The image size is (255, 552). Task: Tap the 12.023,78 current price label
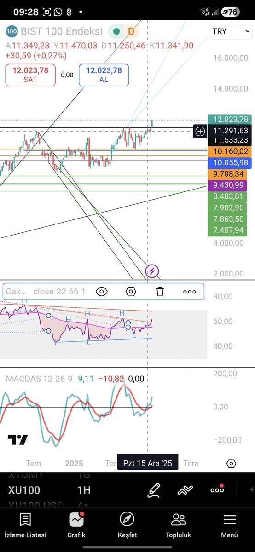click(231, 119)
